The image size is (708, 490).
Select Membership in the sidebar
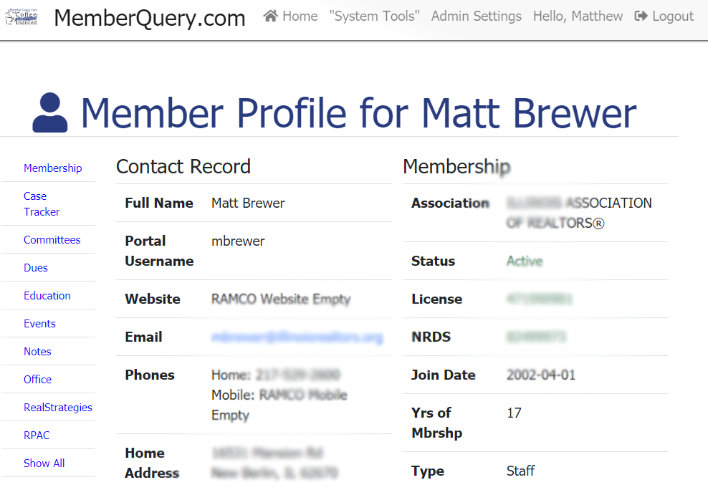point(52,168)
